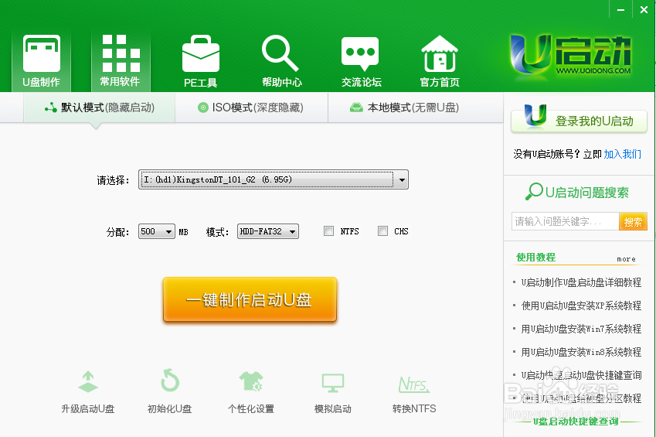The width and height of the screenshot is (656, 437).
Task: Click the 登录我的U启动 button
Action: [x=579, y=120]
